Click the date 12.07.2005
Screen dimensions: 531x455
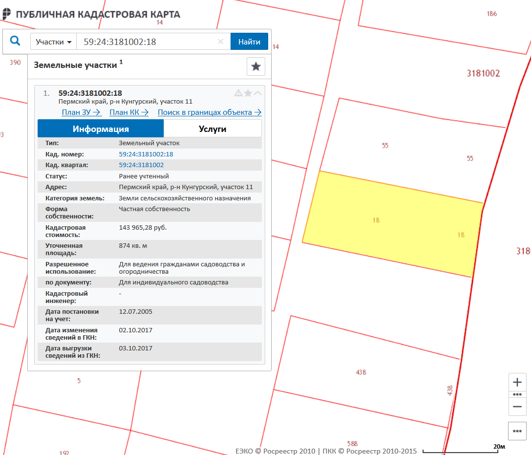pos(135,312)
